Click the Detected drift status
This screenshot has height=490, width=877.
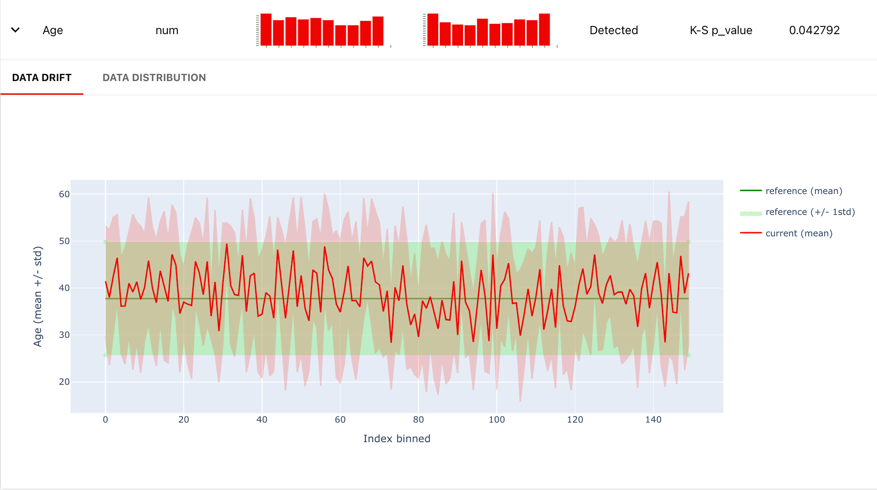[x=614, y=31]
